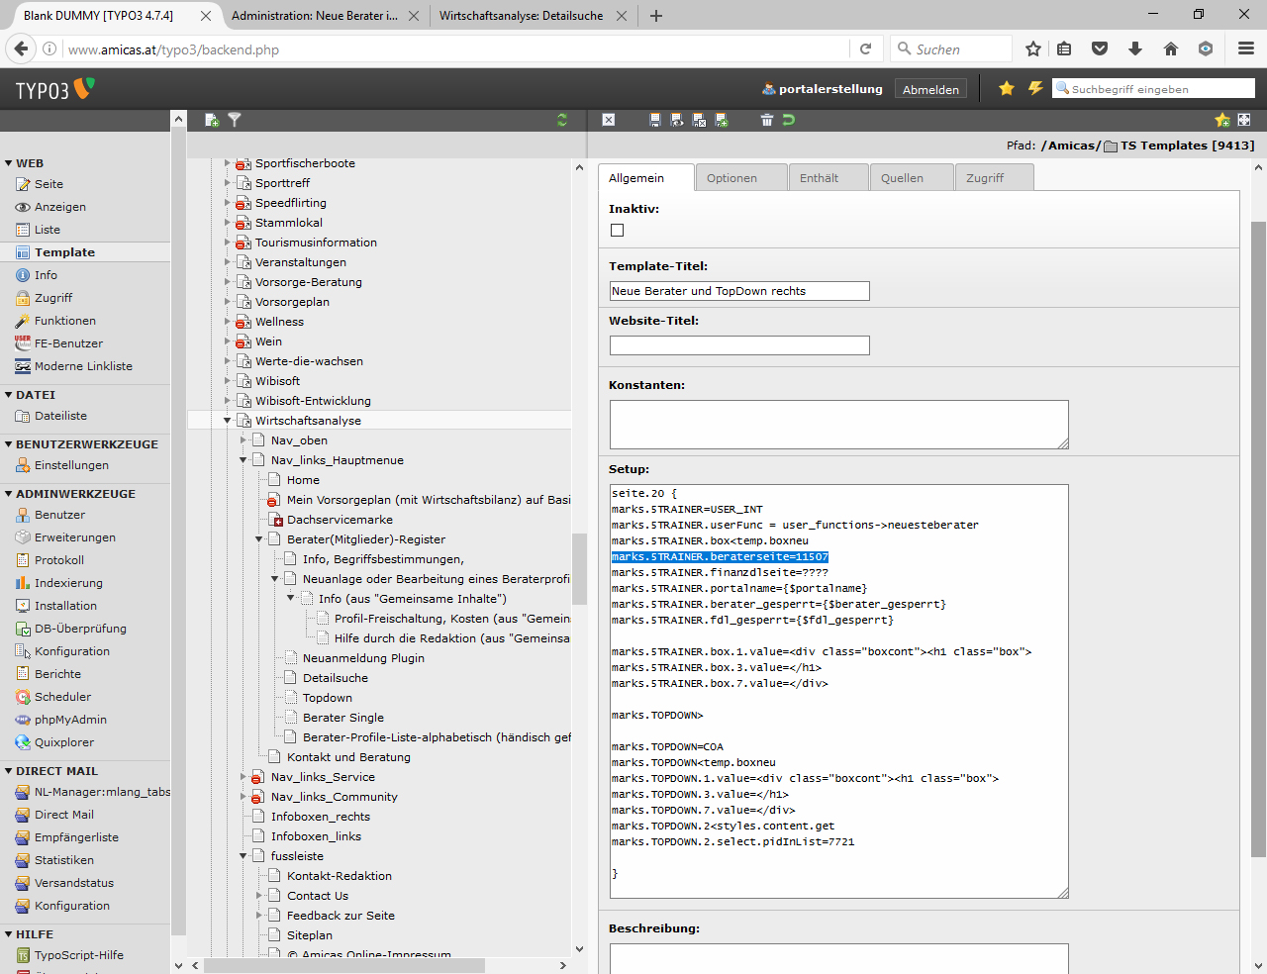Delete the record with trash icon
The width and height of the screenshot is (1267, 974).
[766, 120]
